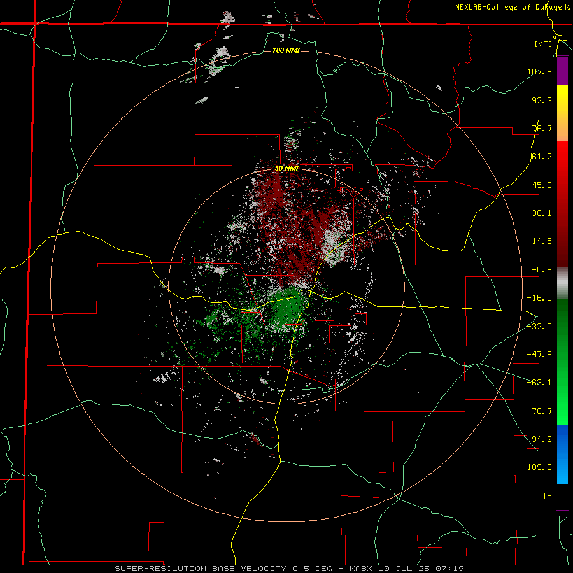Image resolution: width=573 pixels, height=573 pixels.
Task: Click the 50 NMI range ring label
Action: tap(286, 169)
